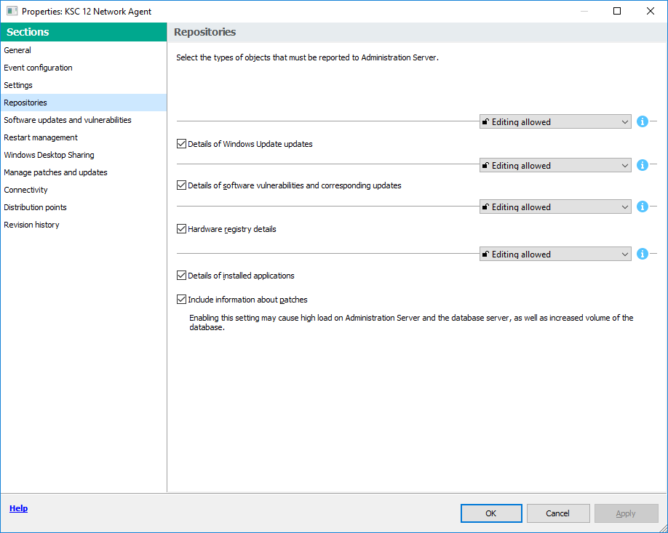Click the Properties window title bar icon
Viewport: 668px width, 533px height.
(12, 11)
